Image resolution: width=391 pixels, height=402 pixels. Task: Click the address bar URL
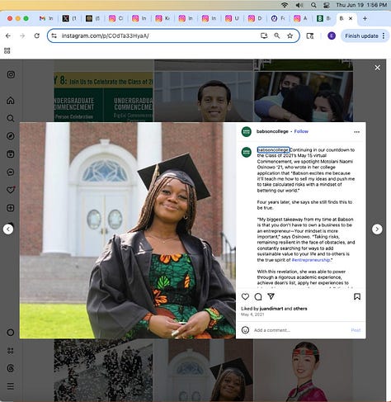click(x=105, y=35)
